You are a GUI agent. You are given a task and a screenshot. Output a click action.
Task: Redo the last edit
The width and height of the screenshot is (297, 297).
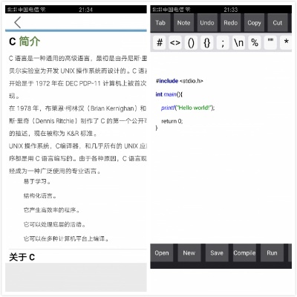tap(231, 23)
